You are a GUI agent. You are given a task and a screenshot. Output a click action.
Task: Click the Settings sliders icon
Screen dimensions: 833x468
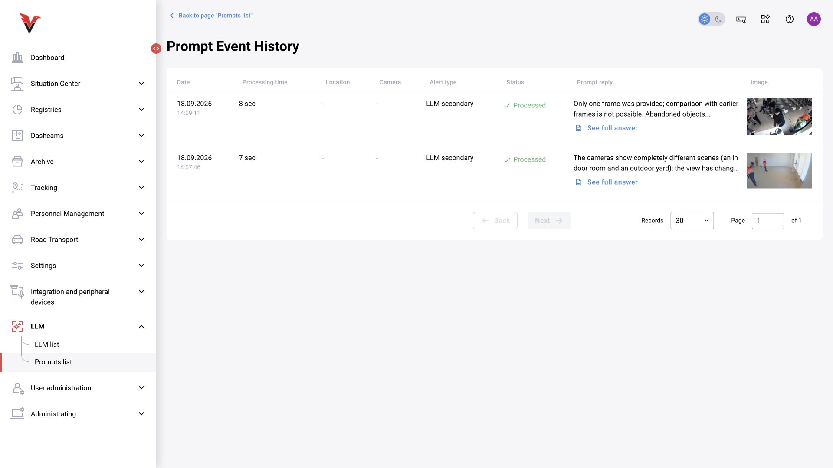(17, 266)
